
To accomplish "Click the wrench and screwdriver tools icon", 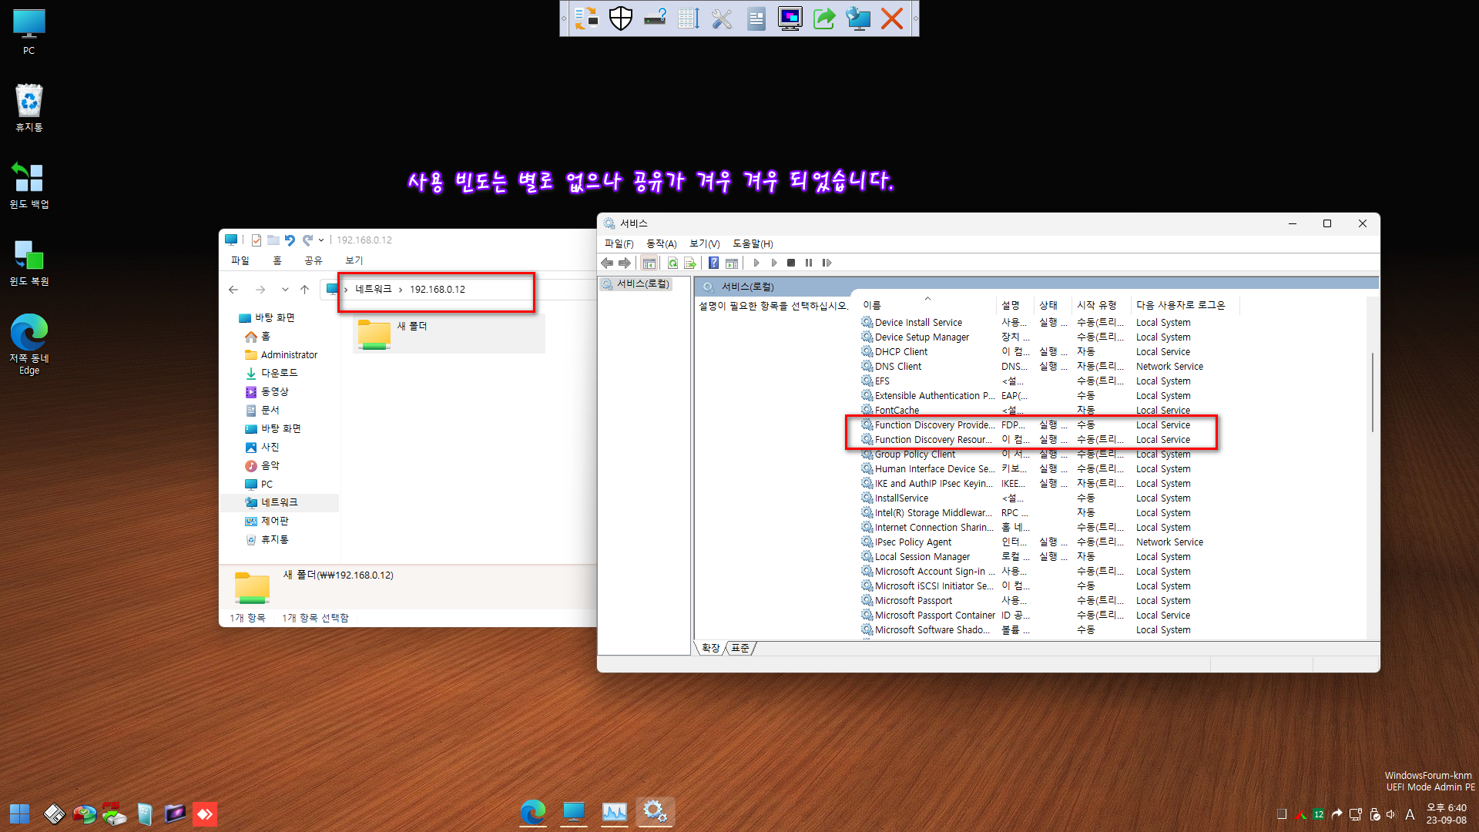I will pyautogui.click(x=722, y=18).
